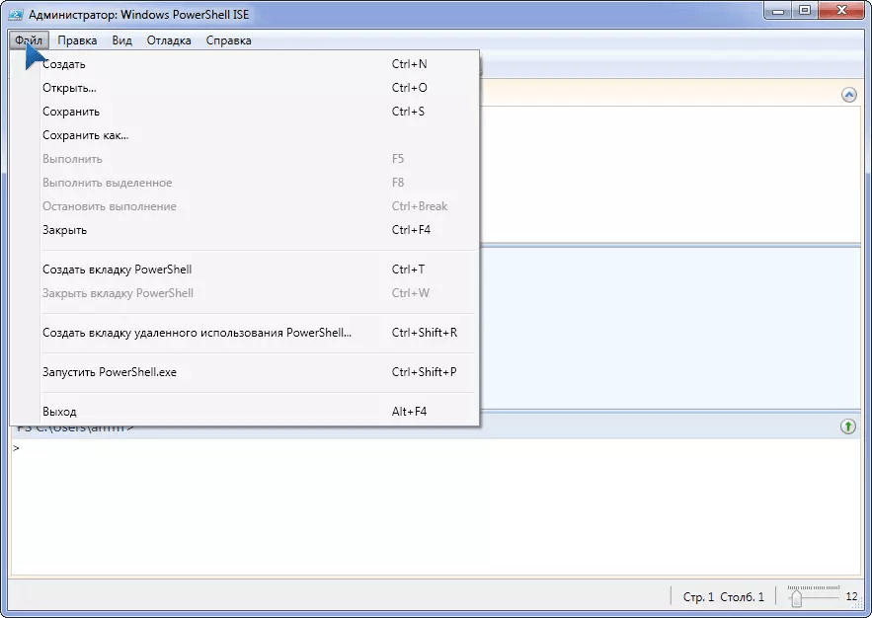Click the green arrow command pane button

(x=847, y=426)
